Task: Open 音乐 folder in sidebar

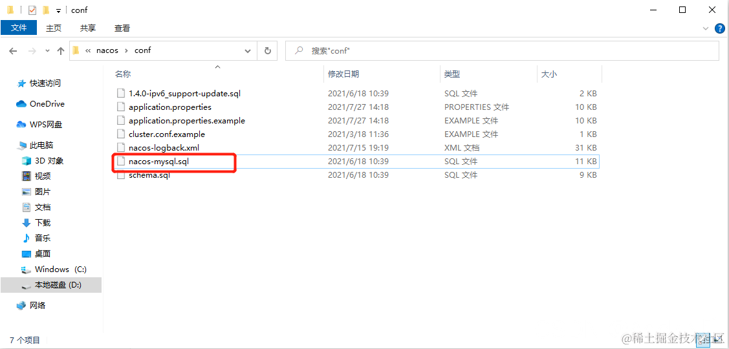Action: pos(43,238)
